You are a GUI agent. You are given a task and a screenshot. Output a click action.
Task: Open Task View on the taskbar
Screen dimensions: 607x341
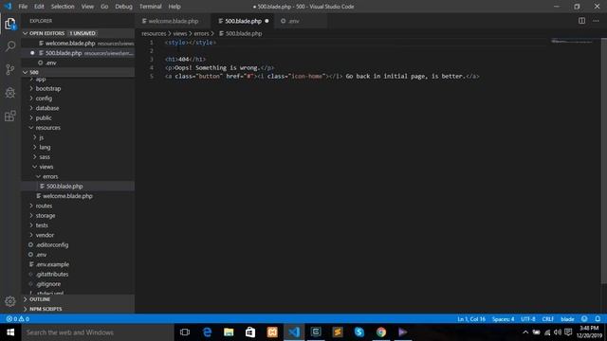pos(185,332)
